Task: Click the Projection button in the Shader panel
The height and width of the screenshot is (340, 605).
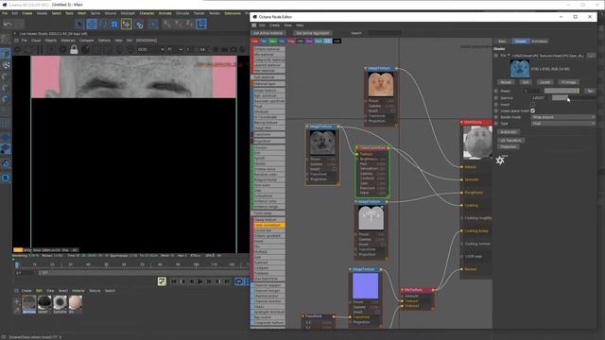Action: [x=509, y=147]
